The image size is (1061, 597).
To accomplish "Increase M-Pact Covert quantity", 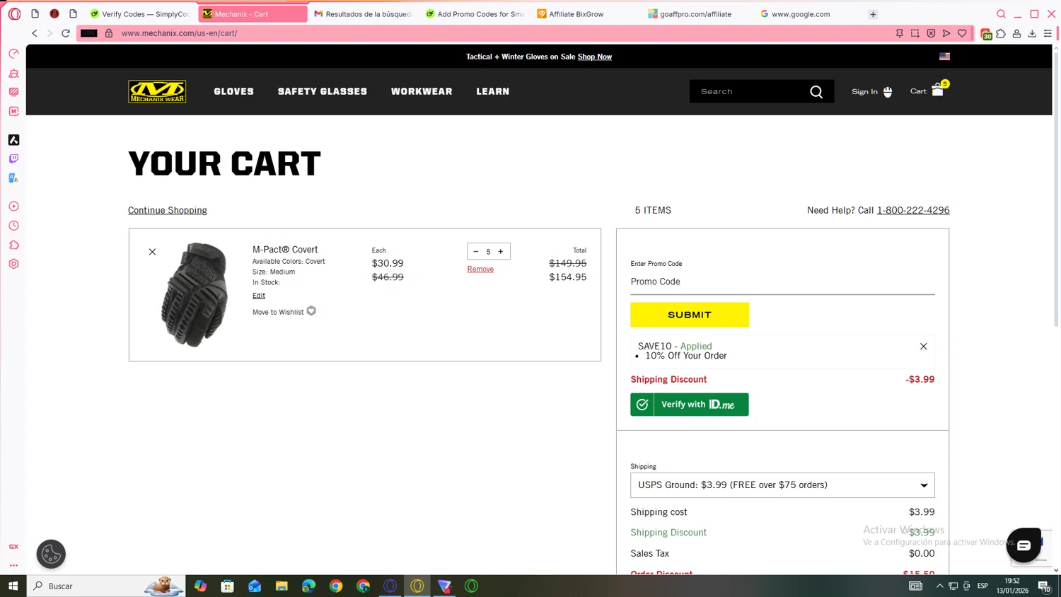I will coord(501,251).
